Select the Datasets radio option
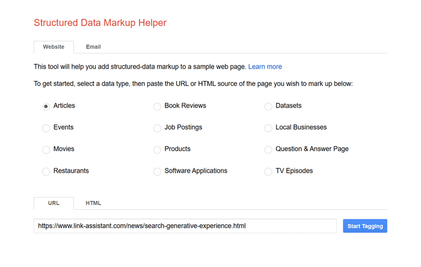 click(x=268, y=106)
